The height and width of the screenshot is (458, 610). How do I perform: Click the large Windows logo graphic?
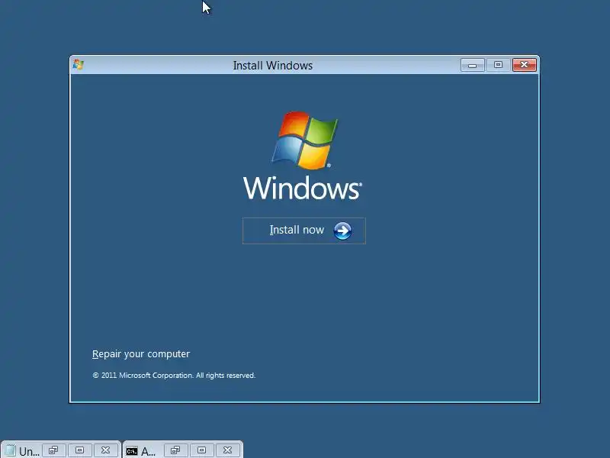click(x=304, y=140)
